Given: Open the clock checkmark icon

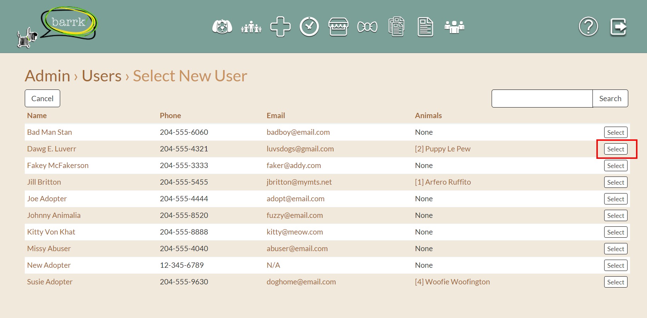Looking at the screenshot, I should (x=309, y=27).
